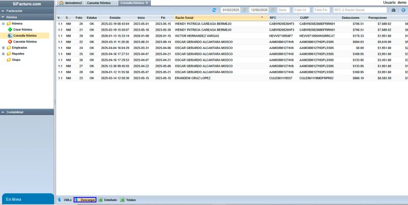This screenshot has height=205, width=408.
Task: Sort by the Inicio column header
Action: coord(141,18)
